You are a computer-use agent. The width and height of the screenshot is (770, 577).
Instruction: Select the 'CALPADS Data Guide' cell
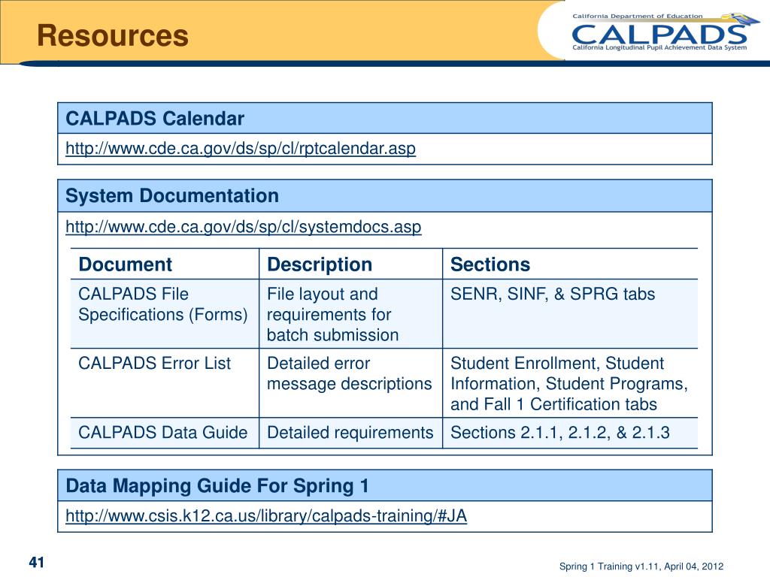point(165,433)
